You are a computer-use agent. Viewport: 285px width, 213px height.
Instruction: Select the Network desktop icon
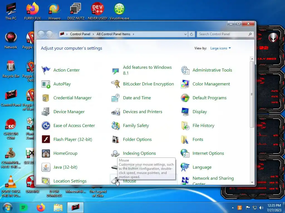point(11,40)
